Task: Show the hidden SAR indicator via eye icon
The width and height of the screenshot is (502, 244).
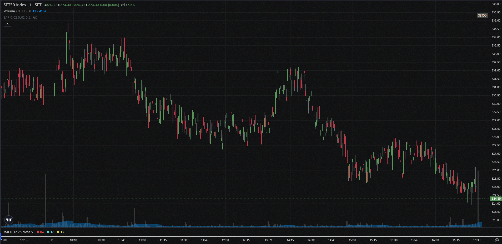Action: pyautogui.click(x=35, y=18)
